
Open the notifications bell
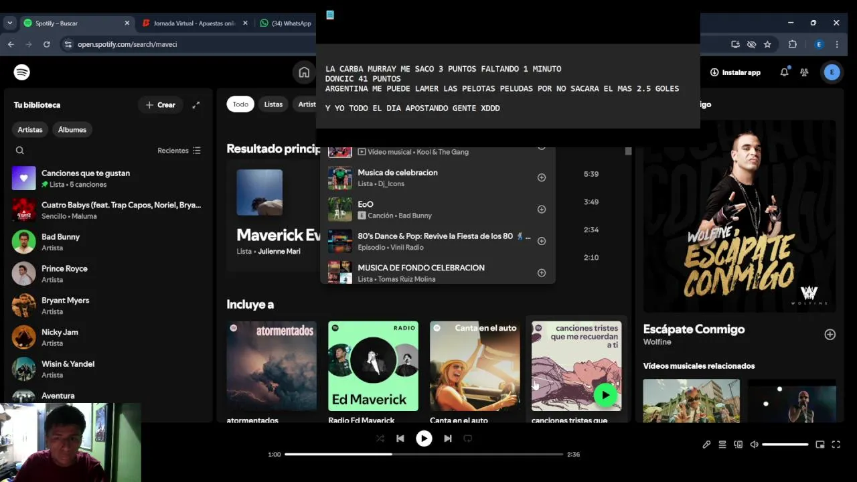click(x=784, y=72)
